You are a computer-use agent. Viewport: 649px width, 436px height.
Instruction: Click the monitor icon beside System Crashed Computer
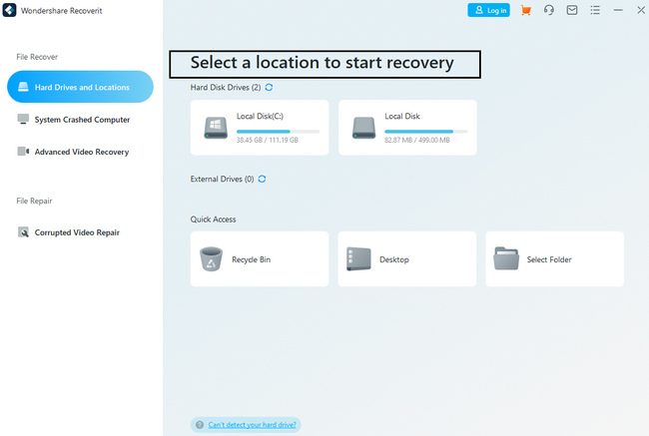(x=23, y=119)
